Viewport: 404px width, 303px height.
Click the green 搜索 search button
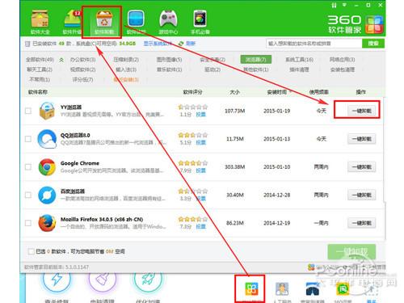[373, 44]
